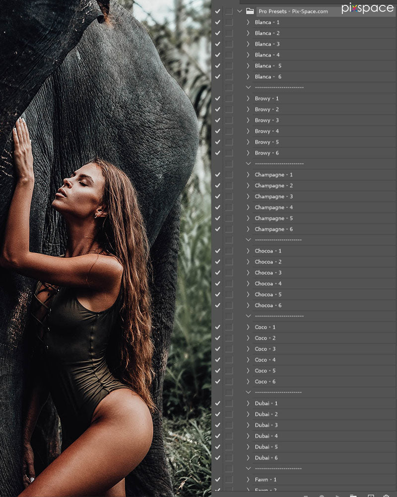Click the woman and elephant preview photo
Screen dimensions: 397x497
click(105, 248)
